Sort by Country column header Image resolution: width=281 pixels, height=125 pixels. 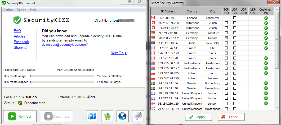(x=192, y=11)
